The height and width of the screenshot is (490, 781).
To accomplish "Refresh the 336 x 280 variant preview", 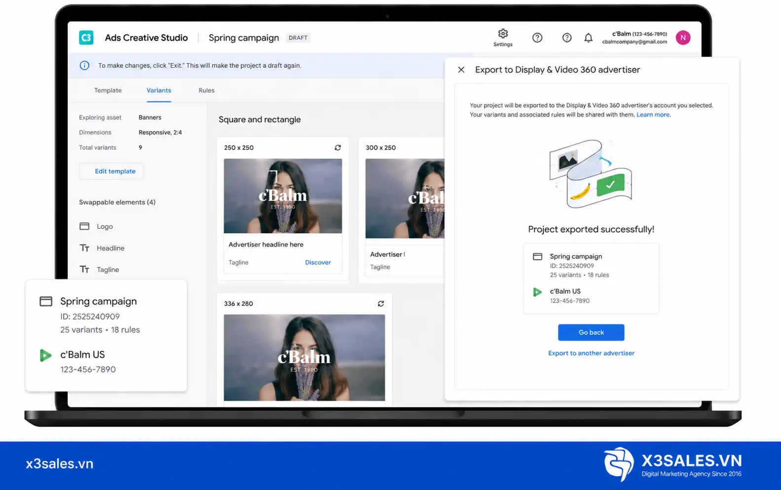I will point(380,304).
